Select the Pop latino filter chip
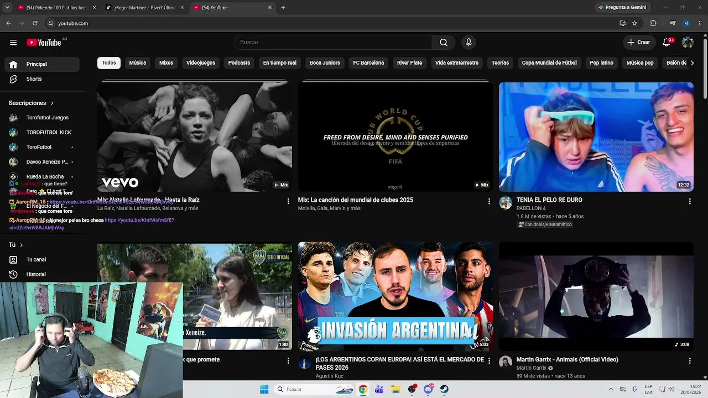 pyautogui.click(x=601, y=63)
